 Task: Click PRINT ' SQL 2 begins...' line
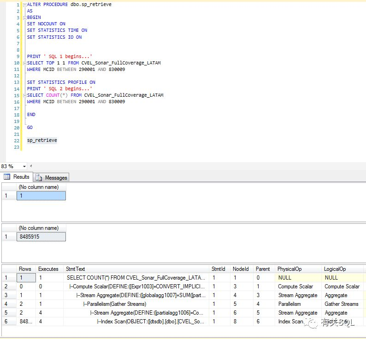pos(59,88)
